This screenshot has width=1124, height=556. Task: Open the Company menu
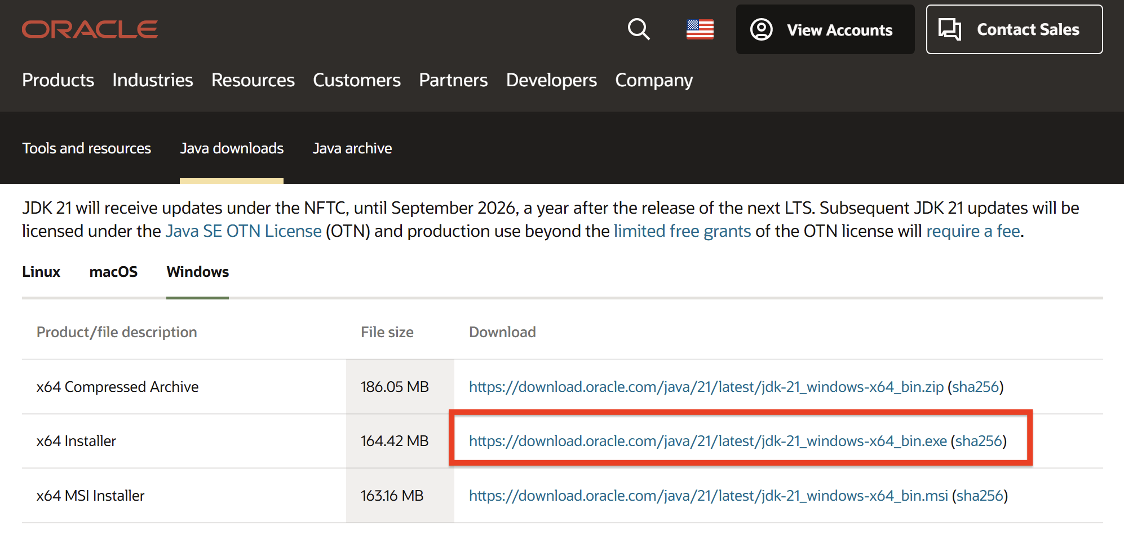tap(653, 80)
